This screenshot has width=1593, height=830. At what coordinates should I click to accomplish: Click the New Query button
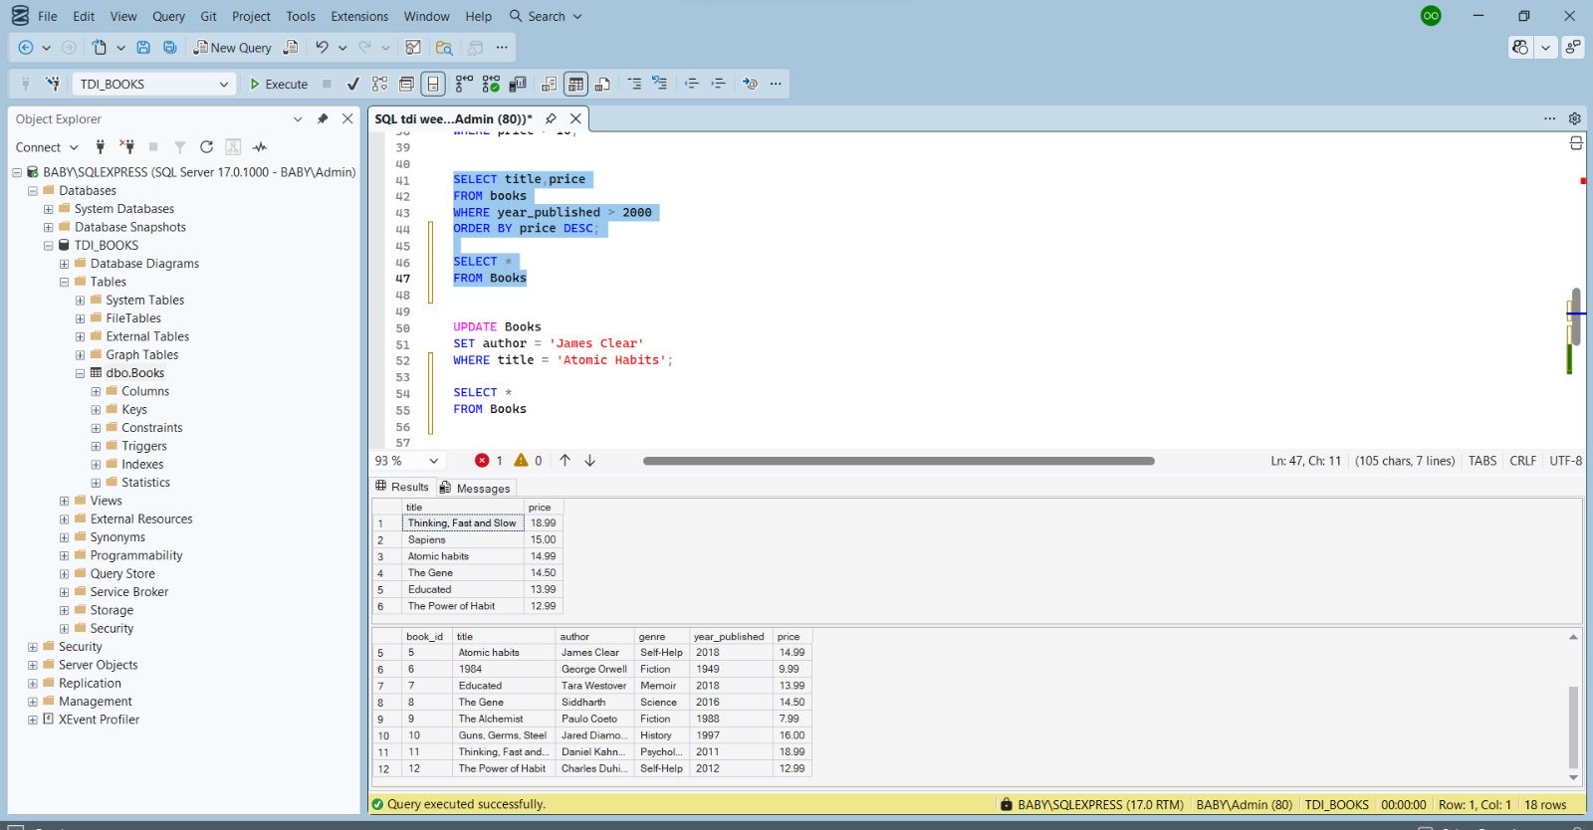pos(232,47)
